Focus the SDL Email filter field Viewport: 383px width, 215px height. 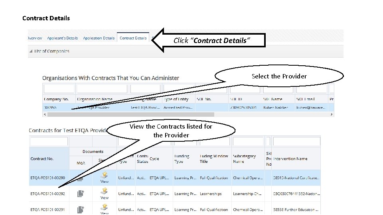coord(311,89)
